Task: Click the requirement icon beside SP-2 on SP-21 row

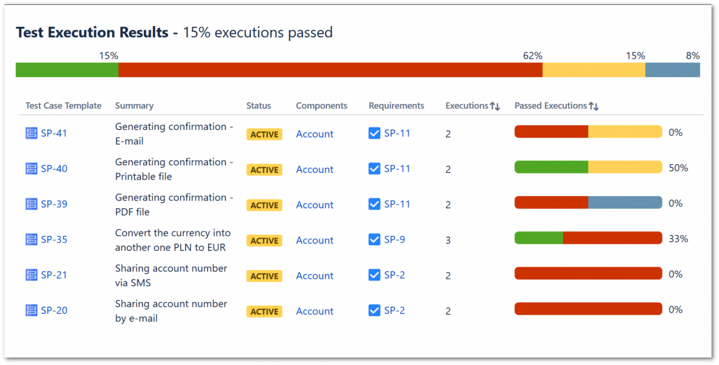Action: (x=374, y=275)
